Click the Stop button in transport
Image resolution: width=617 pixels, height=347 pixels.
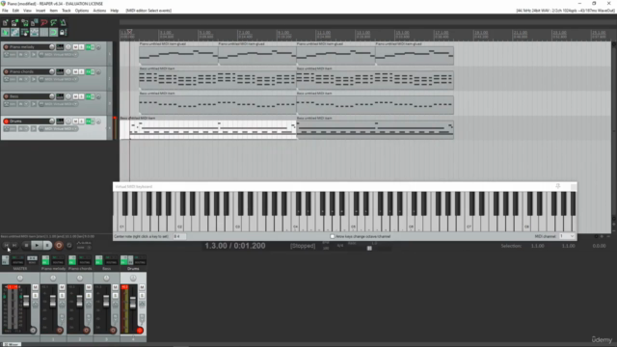(x=26, y=246)
